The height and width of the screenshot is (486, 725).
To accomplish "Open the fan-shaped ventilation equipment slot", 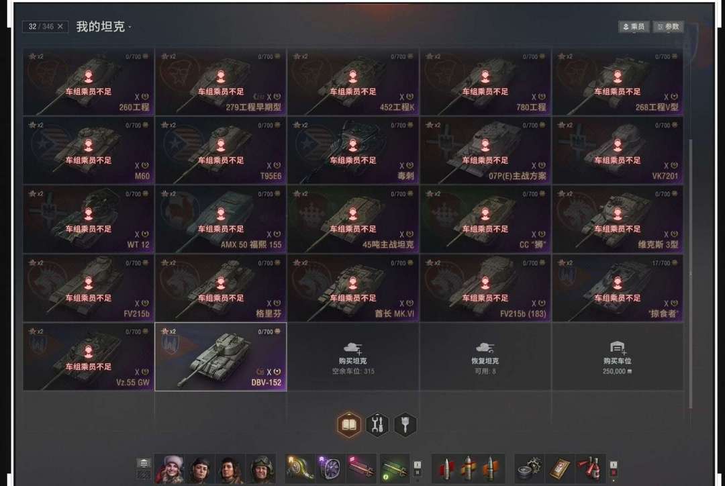I will pyautogui.click(x=329, y=468).
